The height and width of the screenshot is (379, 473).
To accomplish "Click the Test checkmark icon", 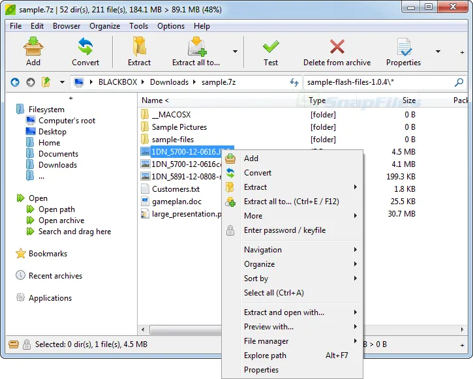I will pyautogui.click(x=271, y=47).
